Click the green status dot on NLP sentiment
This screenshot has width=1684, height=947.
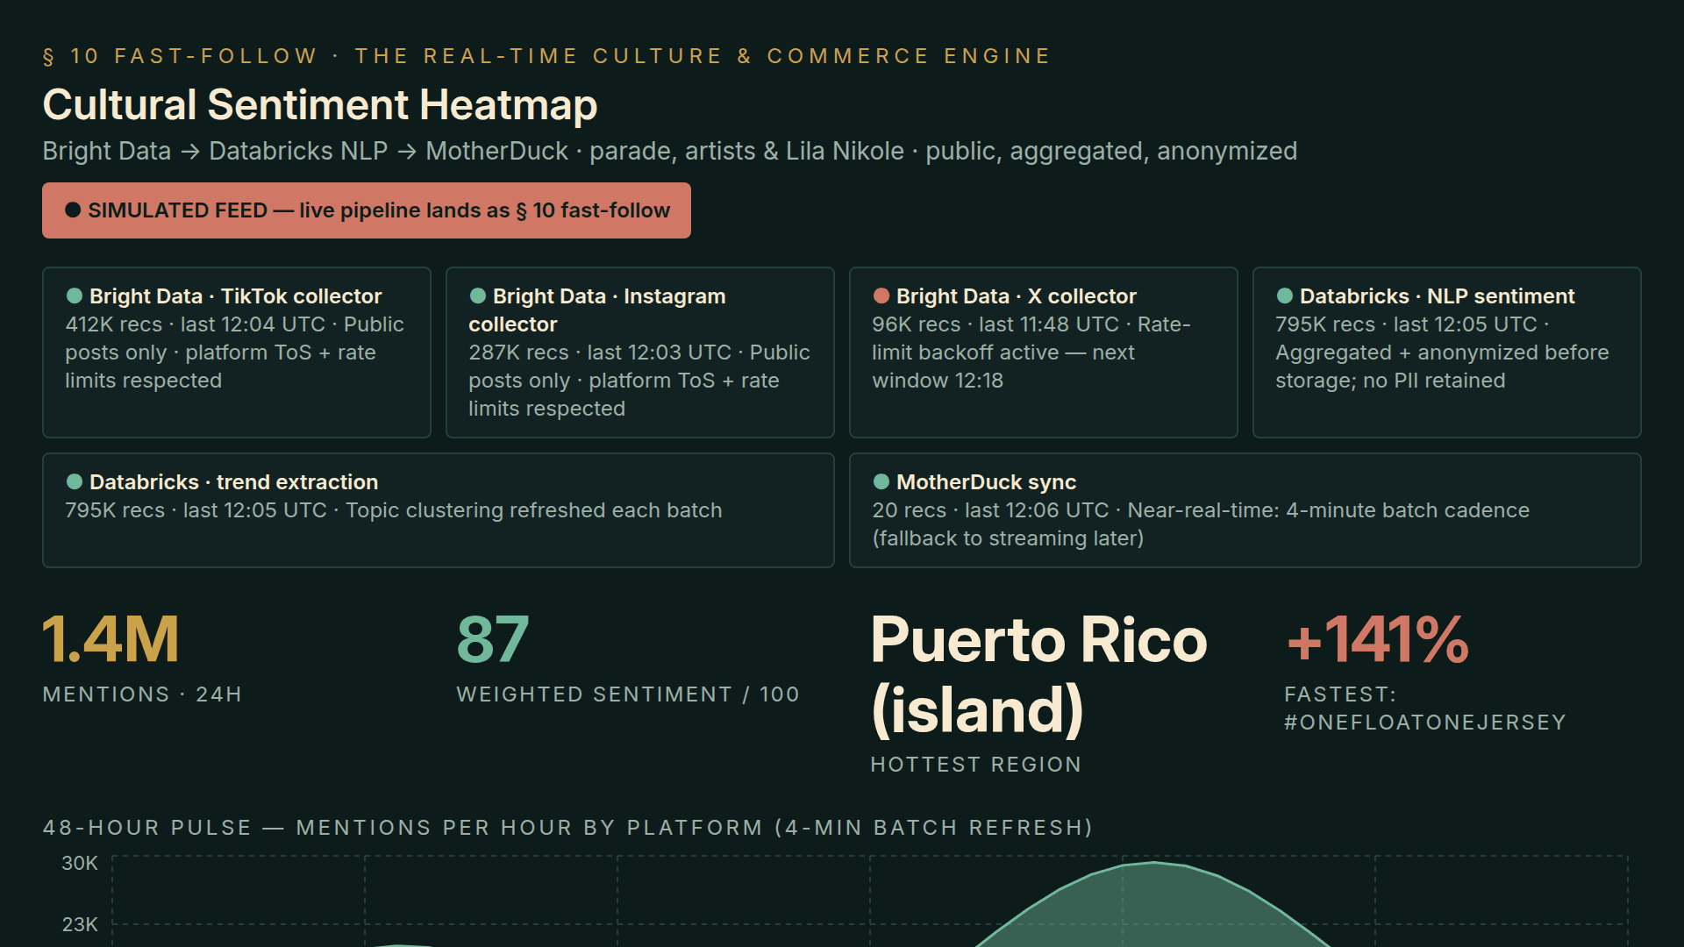point(1285,295)
